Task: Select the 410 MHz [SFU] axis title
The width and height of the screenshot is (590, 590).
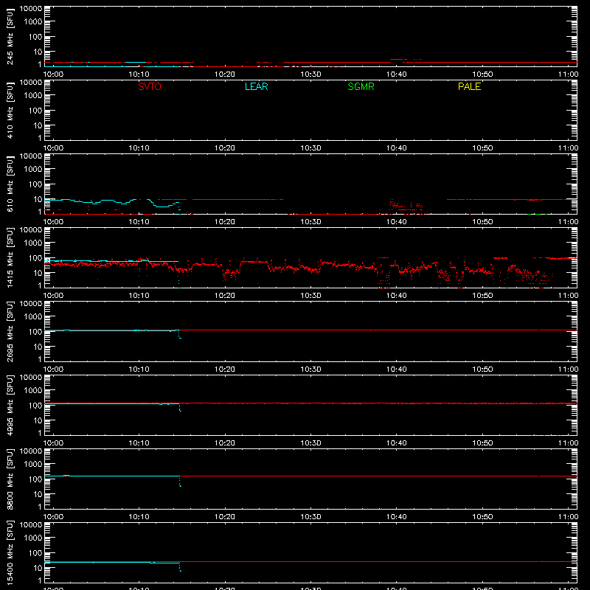Action: [10, 110]
